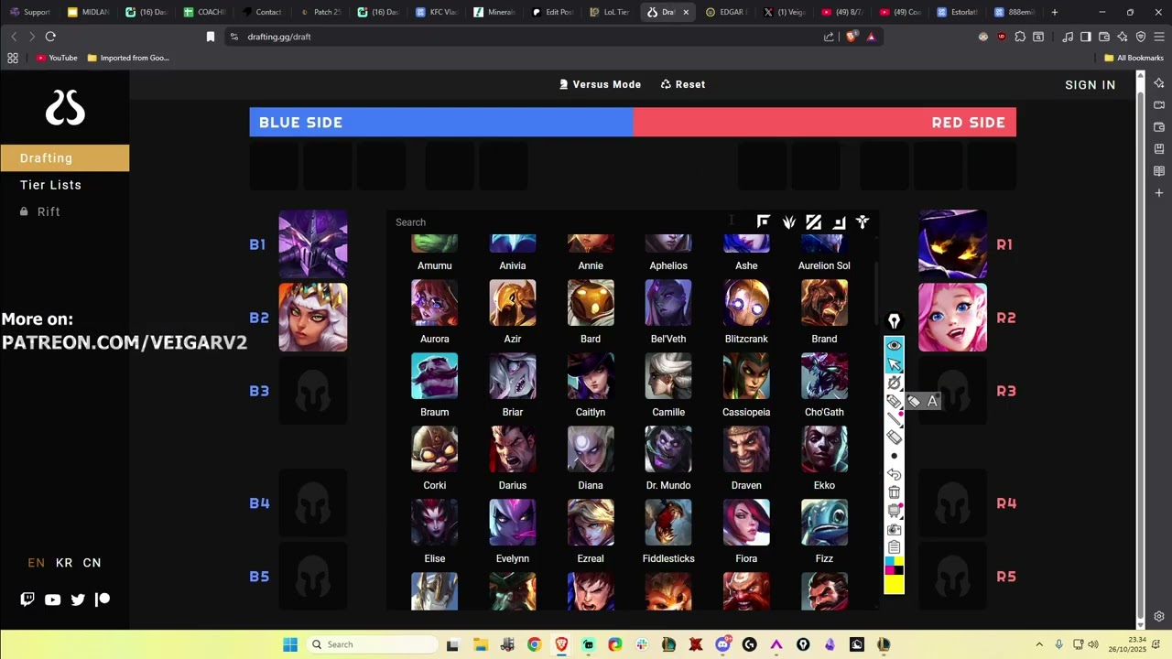This screenshot has width=1172, height=659.
Task: Choose the text 'A' pen option
Action: tap(933, 401)
